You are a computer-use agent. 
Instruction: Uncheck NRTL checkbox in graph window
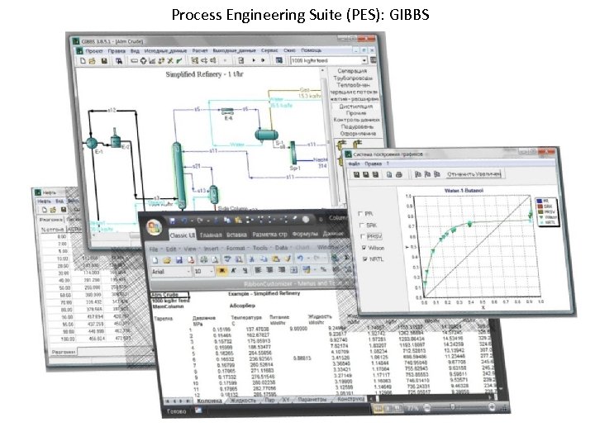click(x=364, y=259)
